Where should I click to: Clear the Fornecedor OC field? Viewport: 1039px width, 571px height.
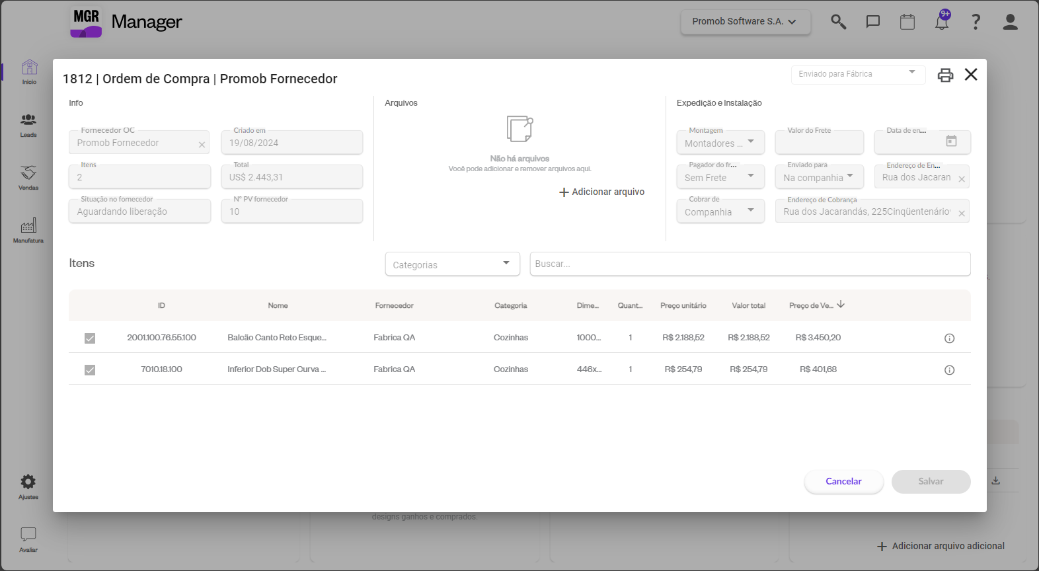tap(202, 145)
